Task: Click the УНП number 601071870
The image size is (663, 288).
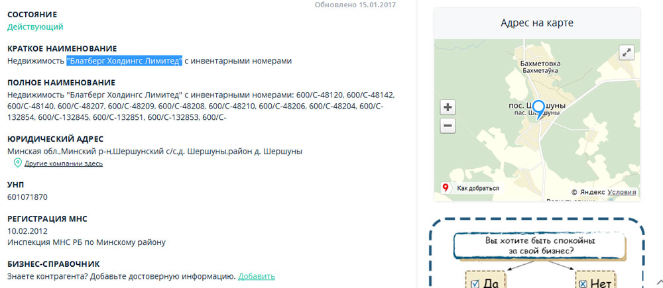Action: [27, 197]
